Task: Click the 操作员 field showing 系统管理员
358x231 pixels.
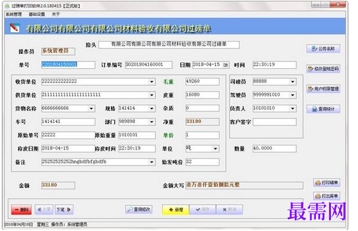Action: point(58,51)
